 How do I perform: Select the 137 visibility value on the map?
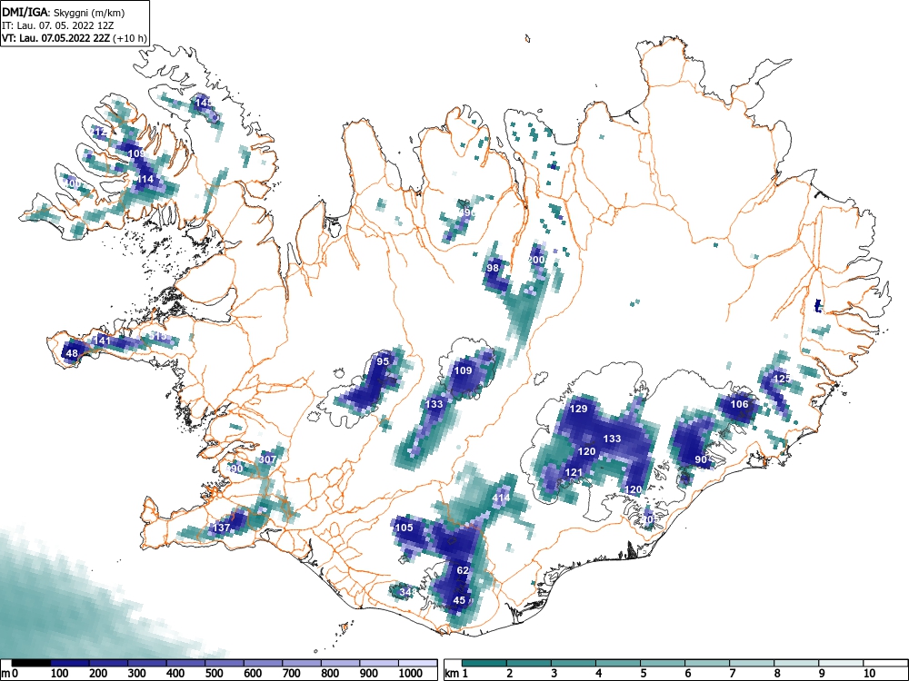222,528
